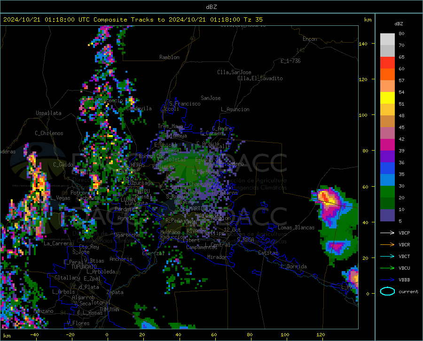Click the Catitas map label

(268, 253)
